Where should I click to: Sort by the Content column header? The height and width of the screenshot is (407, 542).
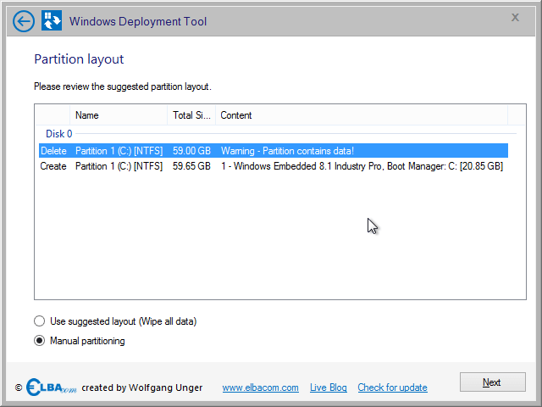tap(362, 115)
